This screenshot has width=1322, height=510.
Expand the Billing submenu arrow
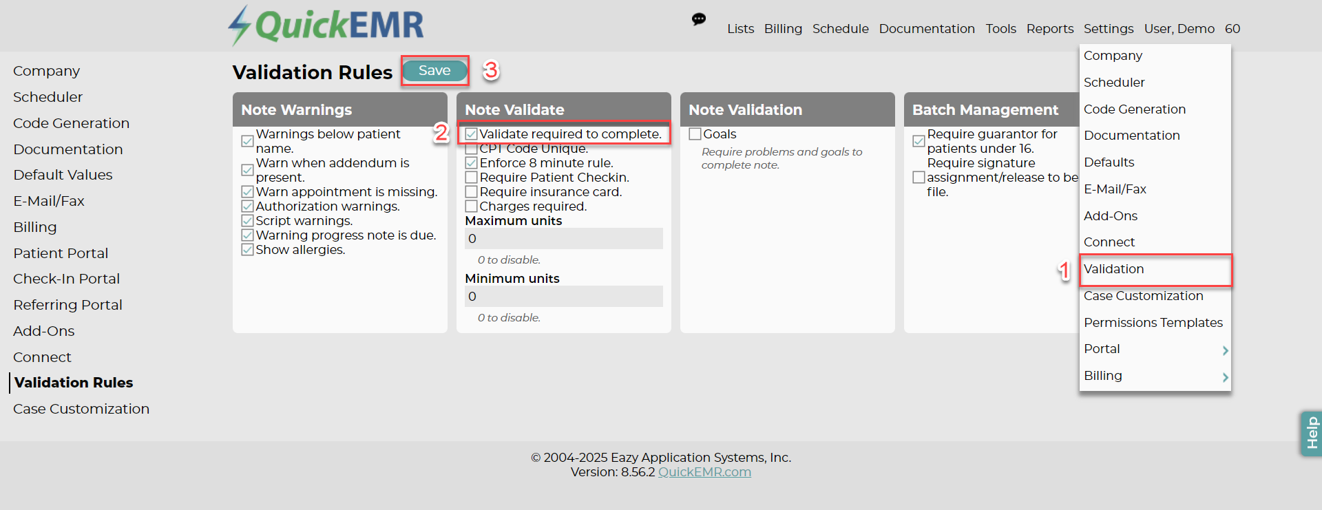[x=1225, y=377]
